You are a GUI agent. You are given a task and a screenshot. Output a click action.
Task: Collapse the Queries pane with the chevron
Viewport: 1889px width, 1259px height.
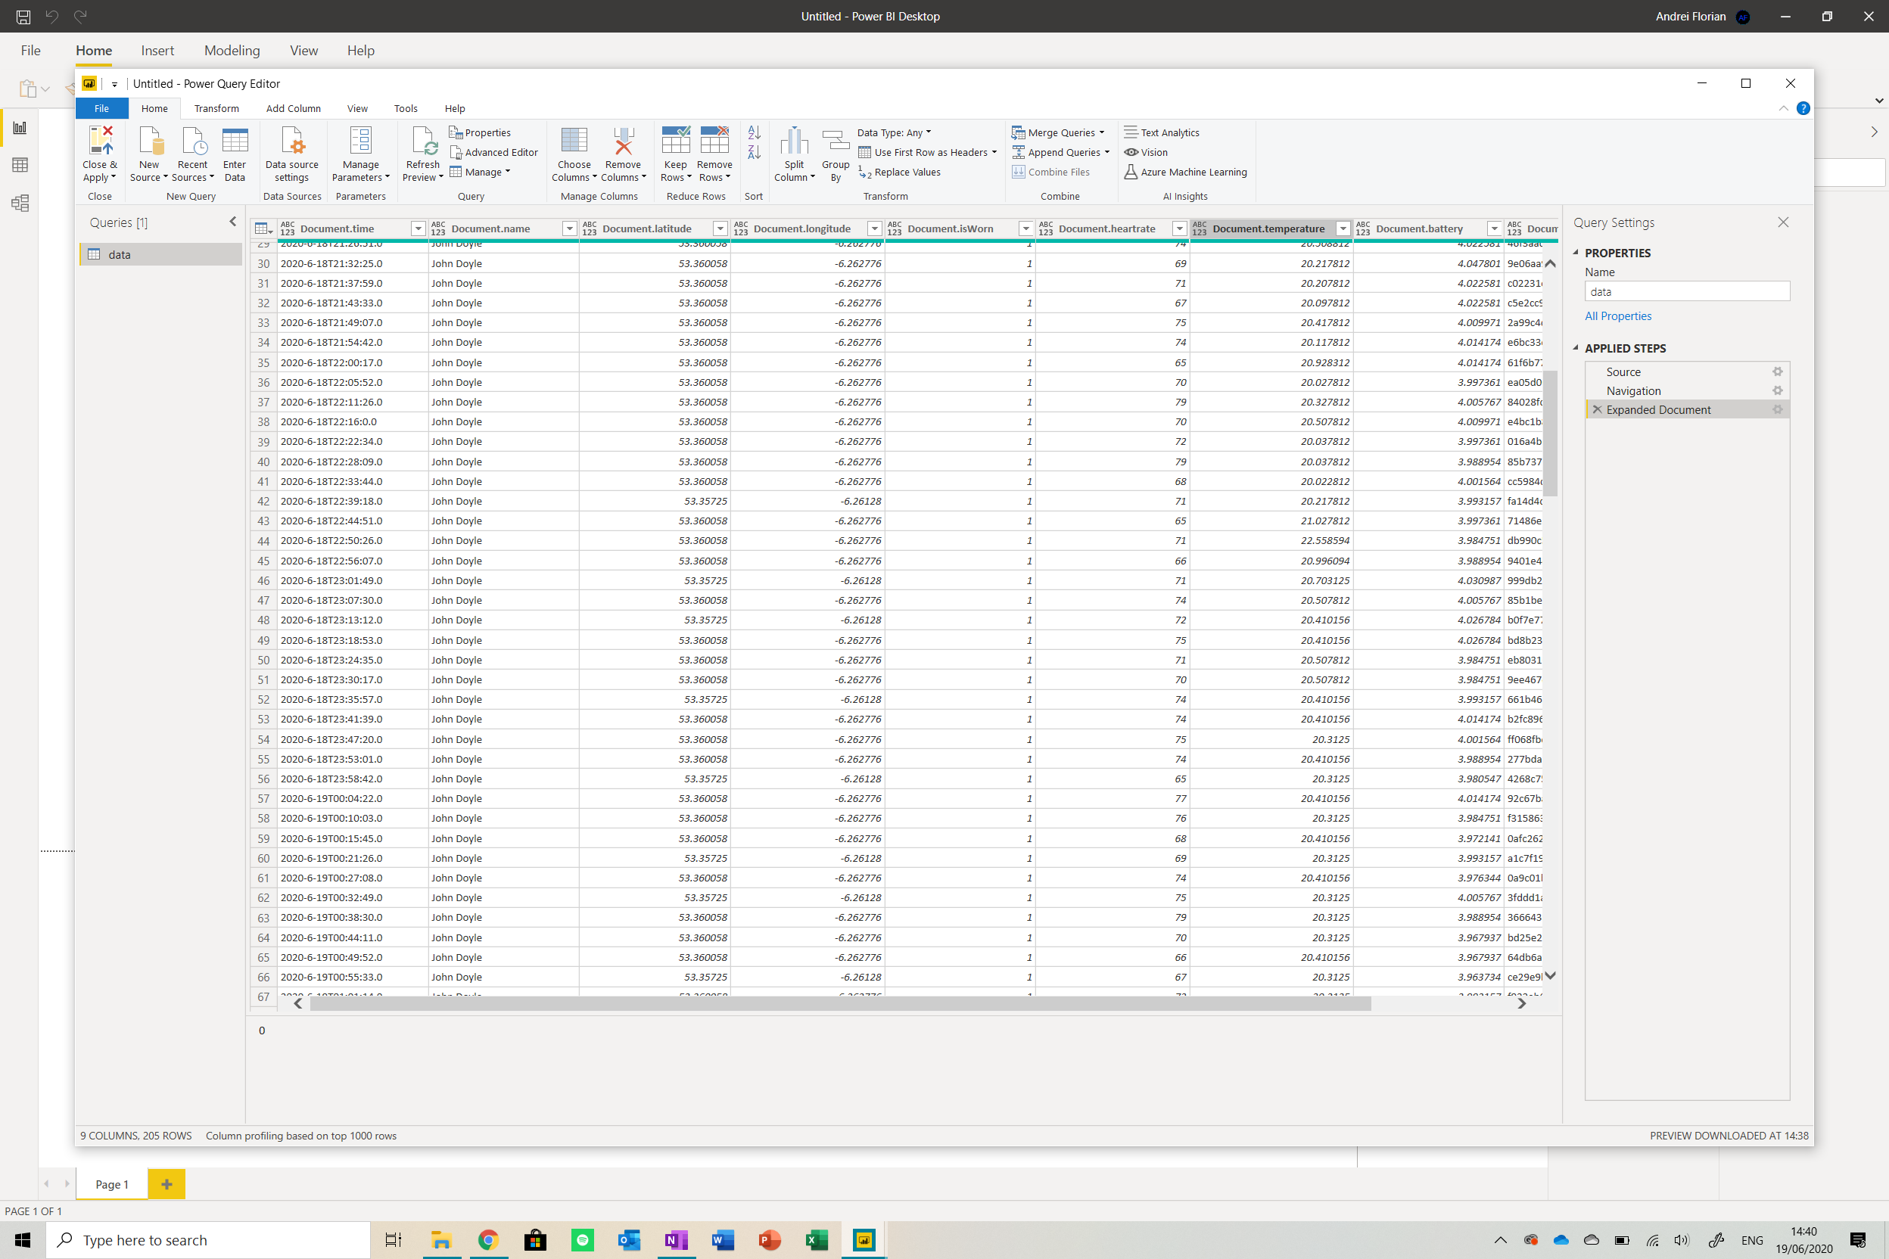[233, 222]
